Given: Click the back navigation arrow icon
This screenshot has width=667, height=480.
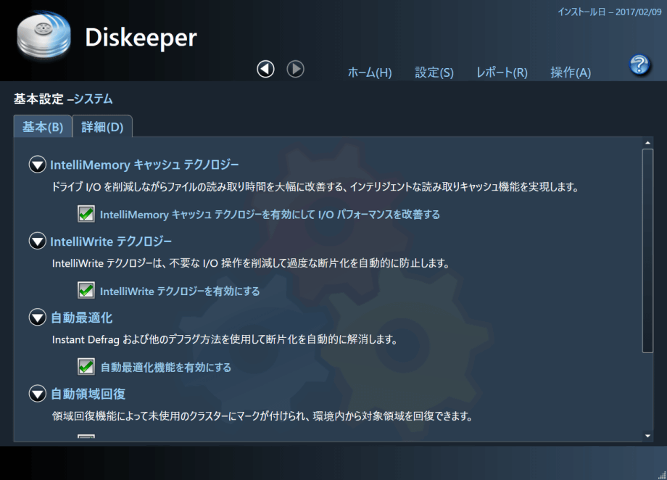Looking at the screenshot, I should click(x=265, y=69).
